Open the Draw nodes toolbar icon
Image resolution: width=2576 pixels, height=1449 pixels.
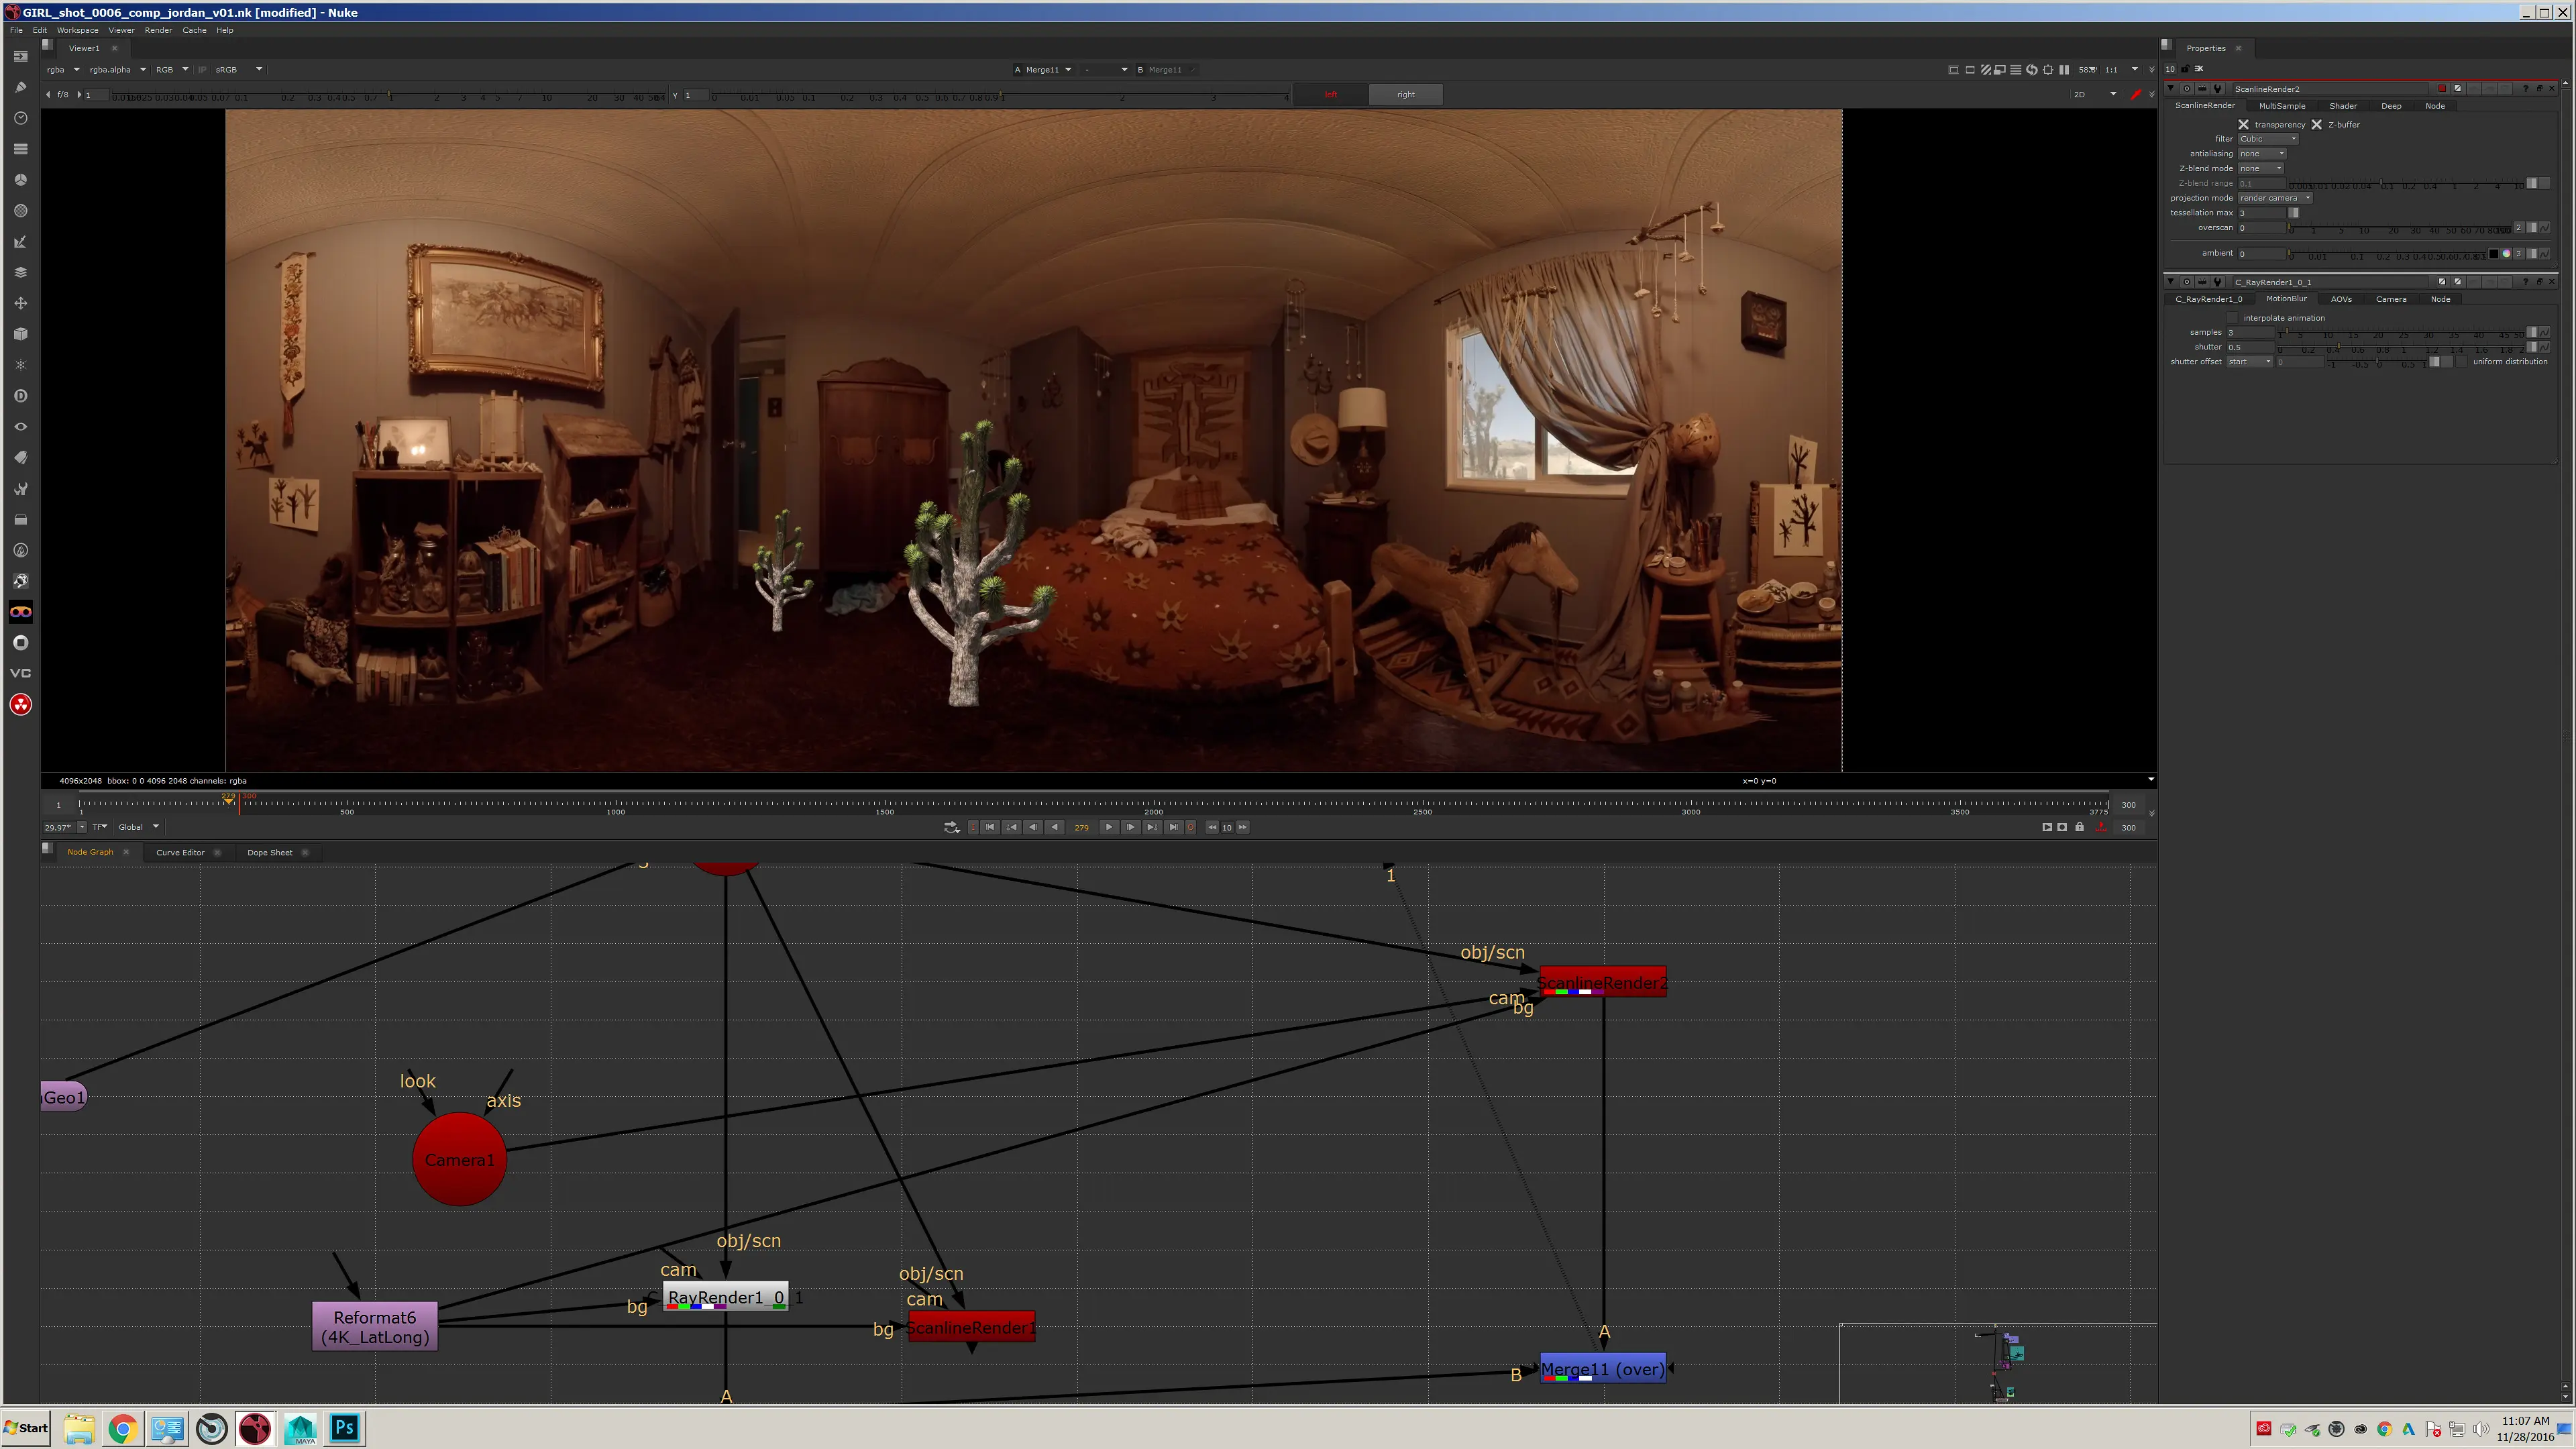20,87
